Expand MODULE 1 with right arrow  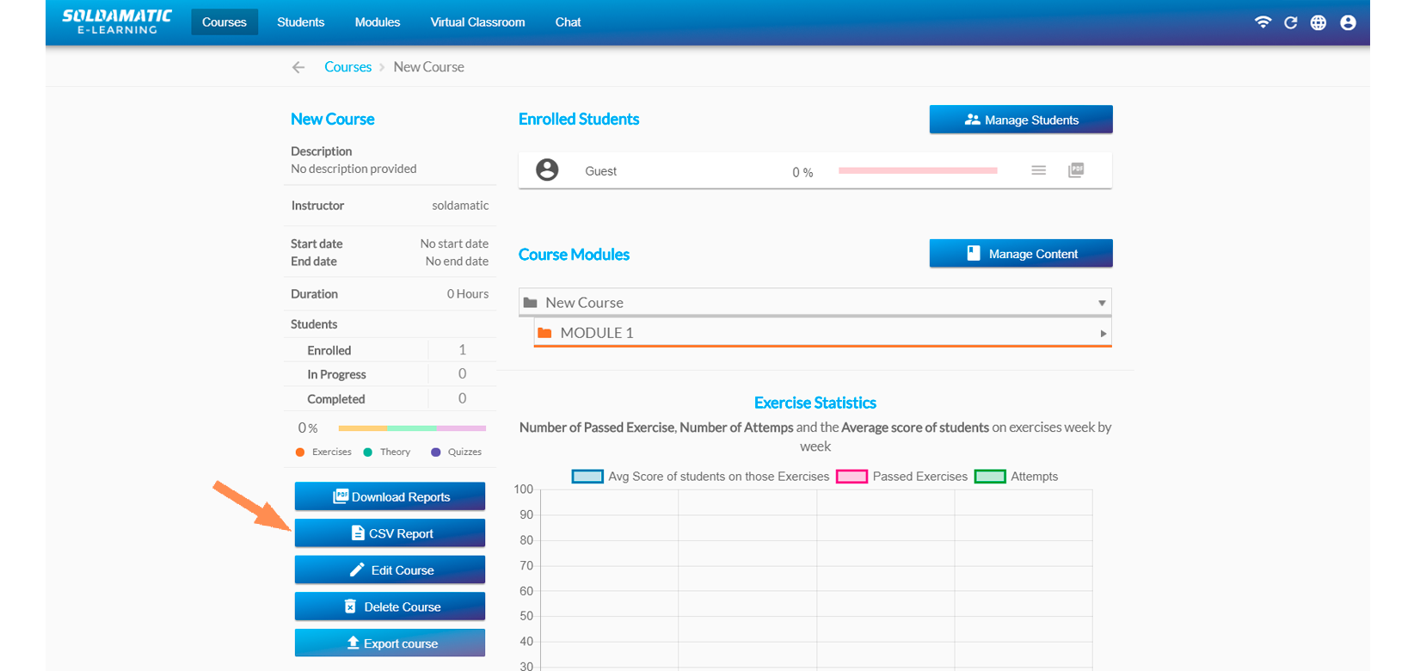click(x=1103, y=334)
